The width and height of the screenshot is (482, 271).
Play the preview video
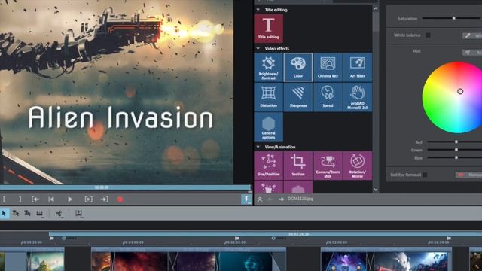(x=70, y=199)
